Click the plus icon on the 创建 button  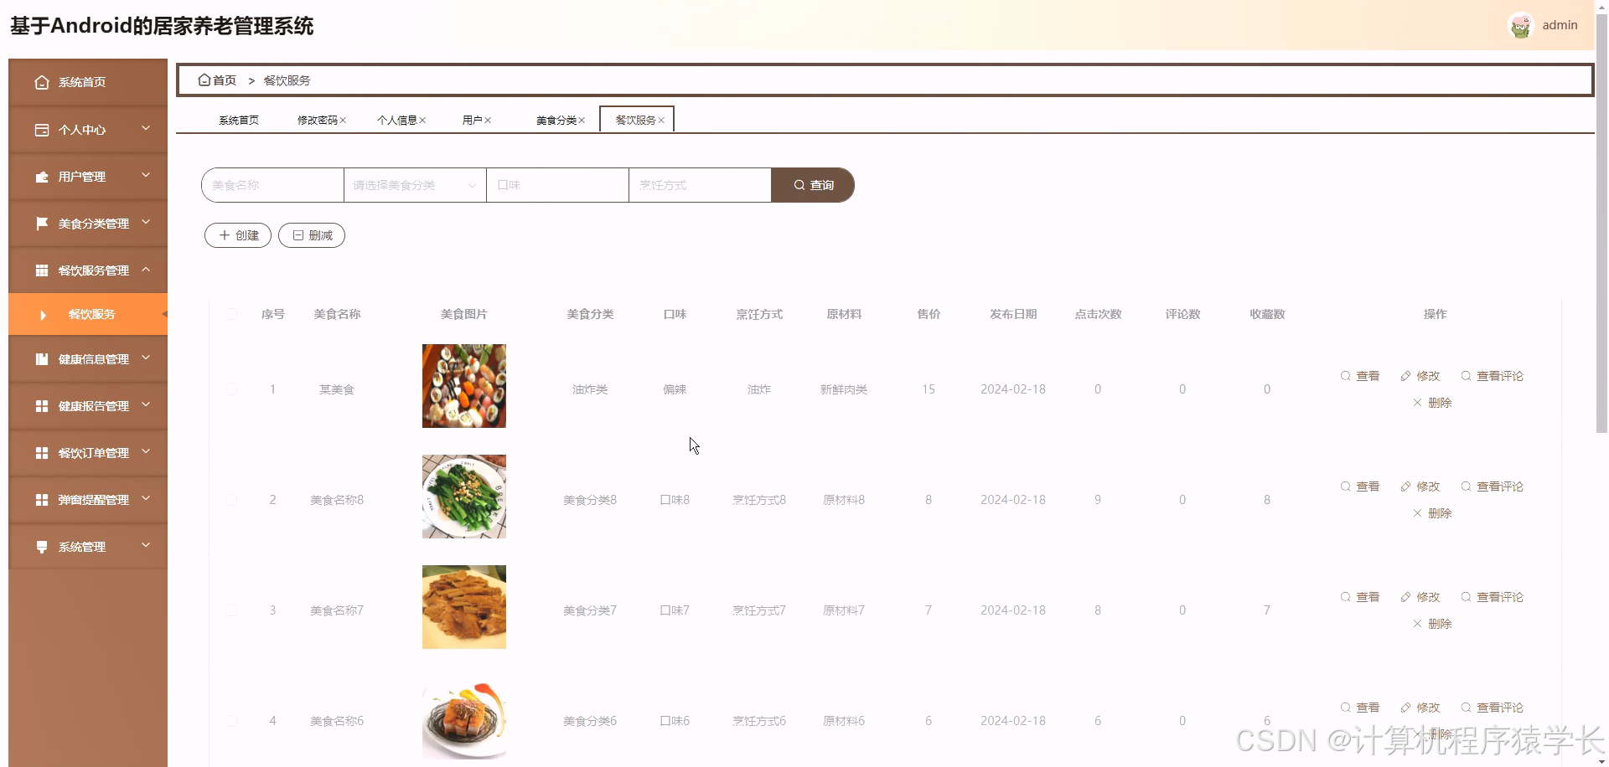coord(225,235)
